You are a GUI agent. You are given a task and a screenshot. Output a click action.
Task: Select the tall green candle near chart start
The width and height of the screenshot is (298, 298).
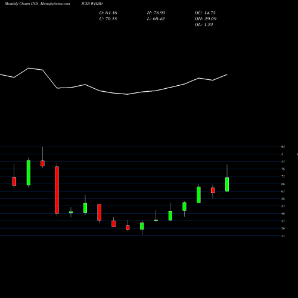coord(29,173)
